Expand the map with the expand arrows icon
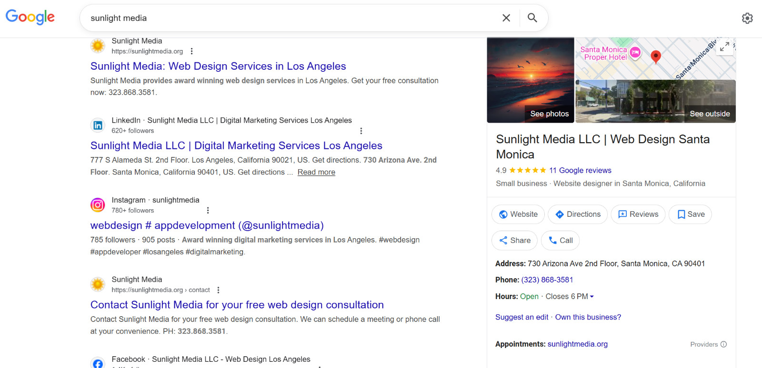The height and width of the screenshot is (368, 762). point(725,47)
